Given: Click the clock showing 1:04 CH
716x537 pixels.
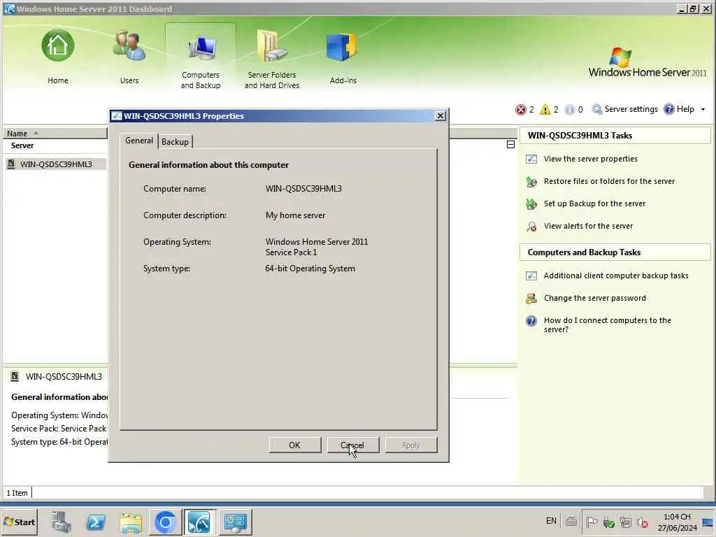Looking at the screenshot, I should coord(677,522).
